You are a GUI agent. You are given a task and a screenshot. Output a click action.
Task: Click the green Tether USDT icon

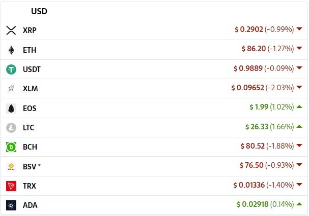11,69
